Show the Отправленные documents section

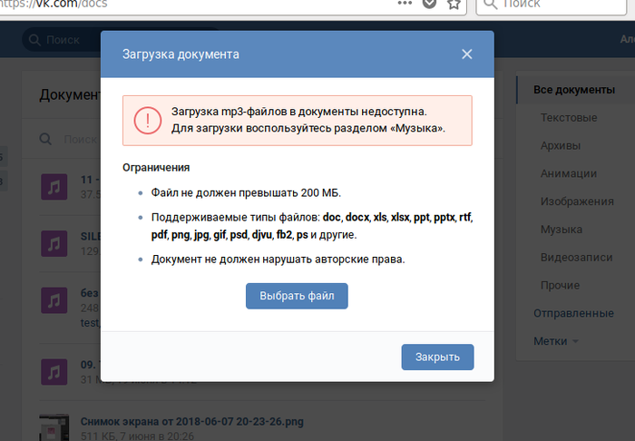pos(573,313)
